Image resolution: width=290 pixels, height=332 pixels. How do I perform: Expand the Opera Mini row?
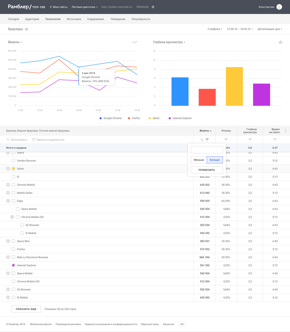pyautogui.click(x=8, y=241)
